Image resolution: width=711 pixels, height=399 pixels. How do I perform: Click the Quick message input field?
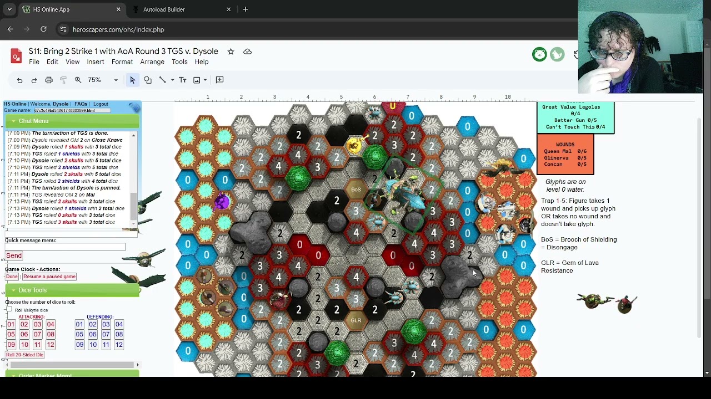click(x=65, y=247)
